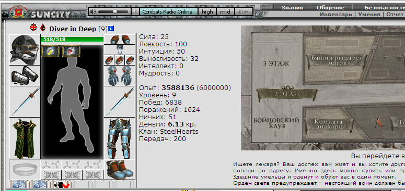Click the yellow potion effect icon

coord(50,50)
